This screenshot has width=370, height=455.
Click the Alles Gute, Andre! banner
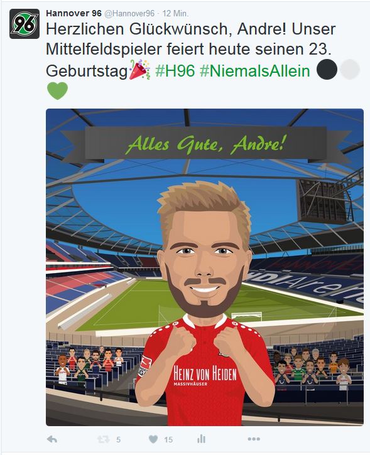pos(206,144)
